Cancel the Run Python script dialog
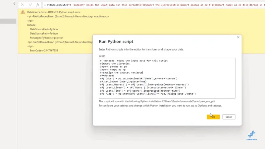The width and height of the screenshot is (265, 149). (x=229, y=117)
